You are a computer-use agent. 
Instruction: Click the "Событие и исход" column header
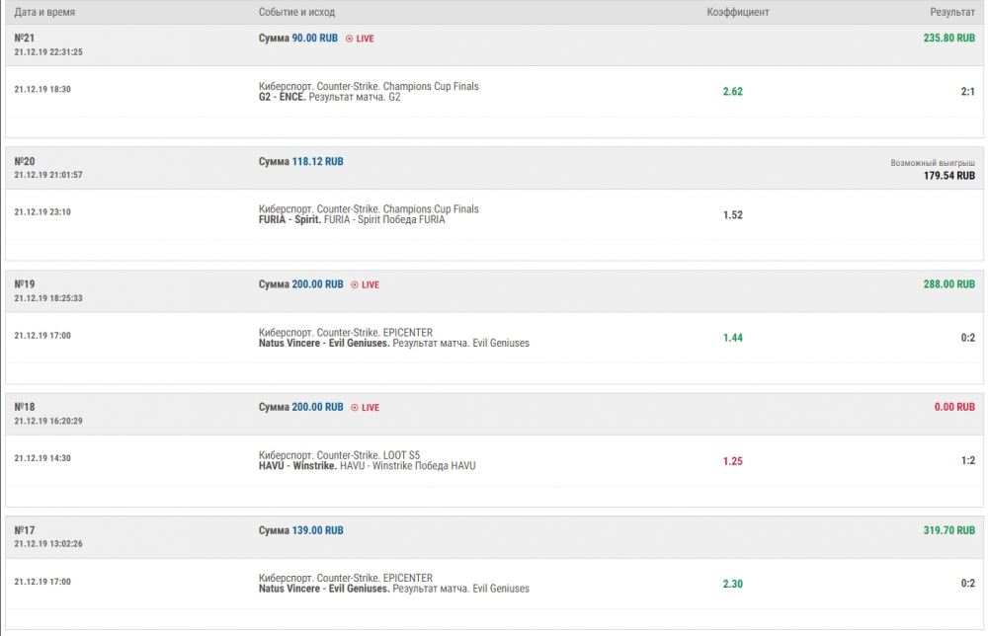296,12
